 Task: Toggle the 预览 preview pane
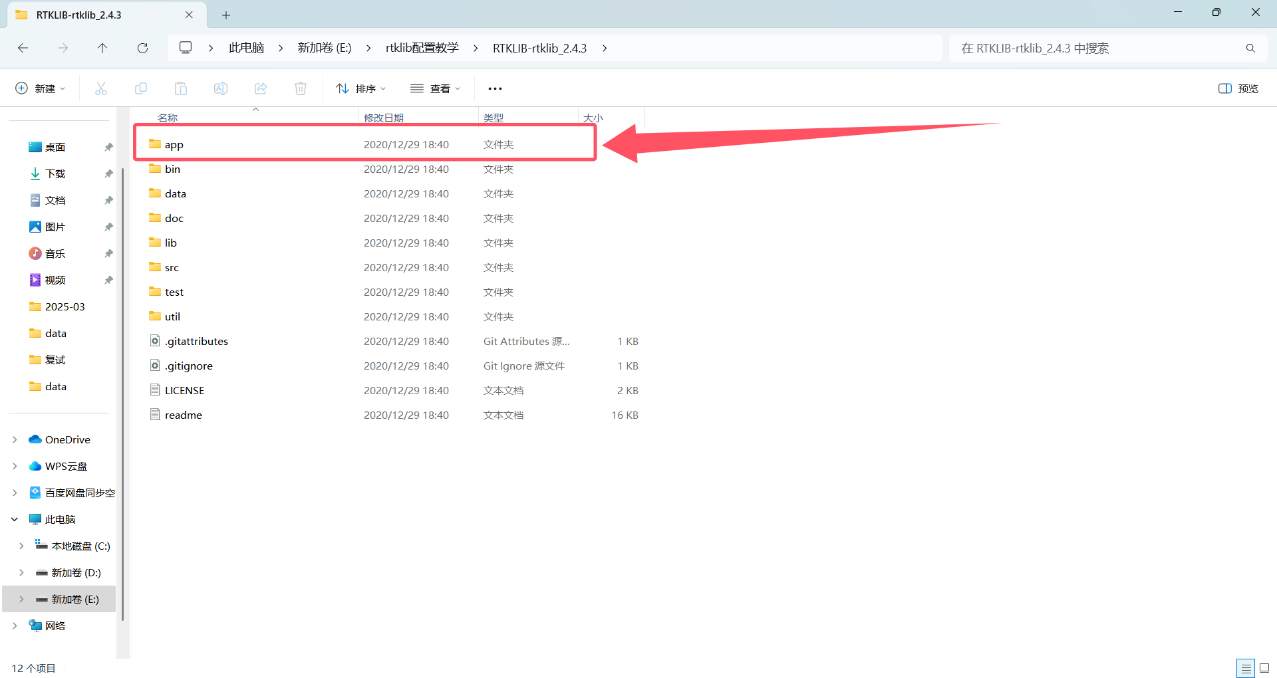(1237, 88)
